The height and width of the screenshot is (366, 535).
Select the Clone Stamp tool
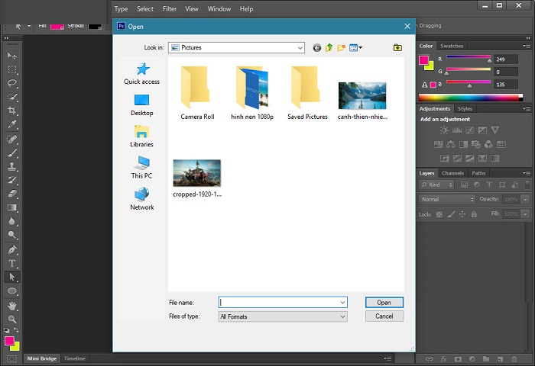(x=12, y=166)
